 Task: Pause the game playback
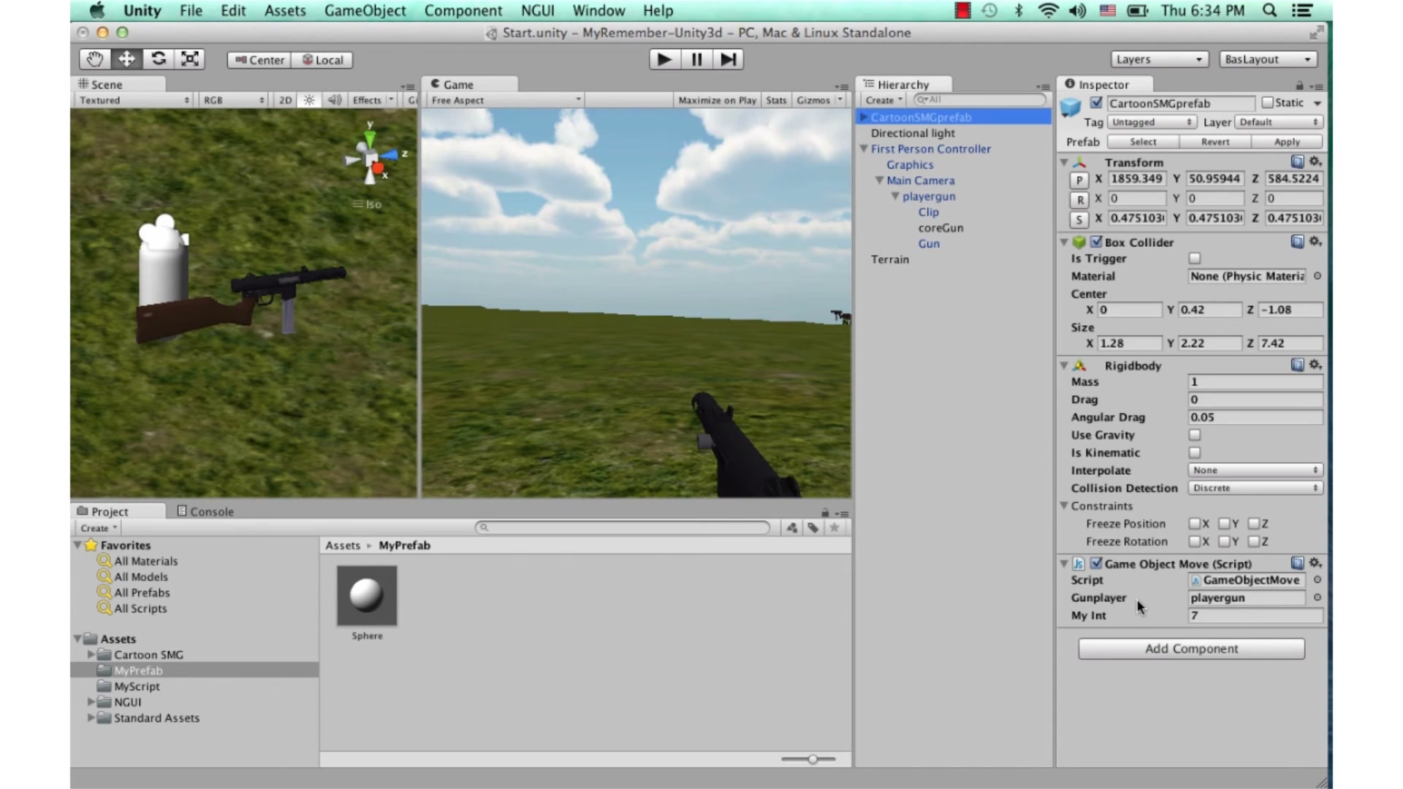click(696, 59)
